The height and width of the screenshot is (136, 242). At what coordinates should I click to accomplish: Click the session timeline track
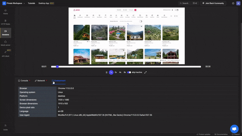tap(126, 66)
